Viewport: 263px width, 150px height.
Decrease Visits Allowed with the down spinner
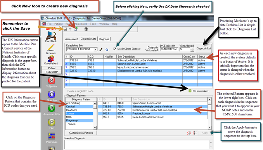pos(192,50)
